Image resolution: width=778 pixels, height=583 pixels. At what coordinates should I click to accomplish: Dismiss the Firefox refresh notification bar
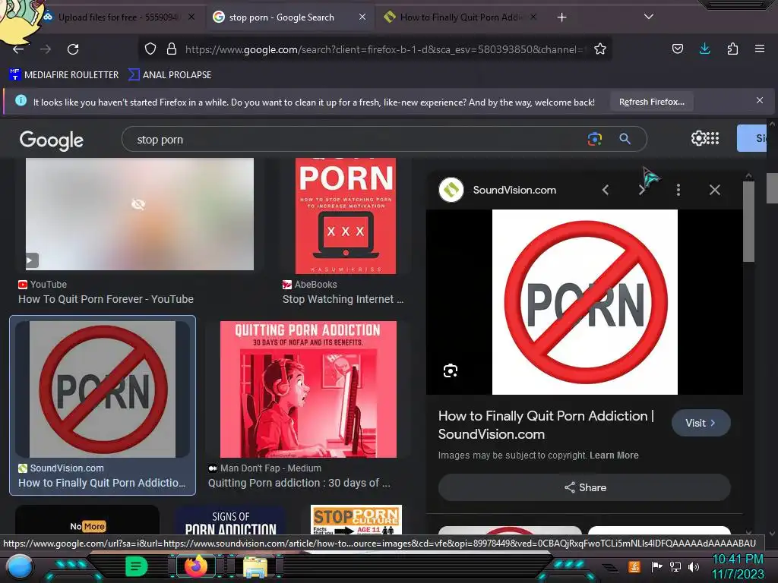(x=760, y=101)
